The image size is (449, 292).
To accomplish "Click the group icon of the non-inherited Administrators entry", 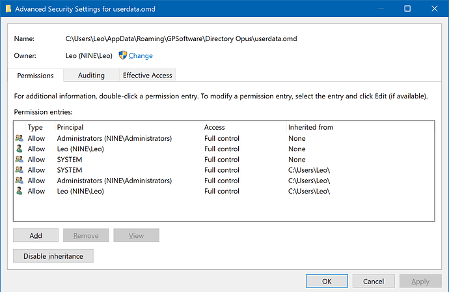I will pyautogui.click(x=19, y=138).
